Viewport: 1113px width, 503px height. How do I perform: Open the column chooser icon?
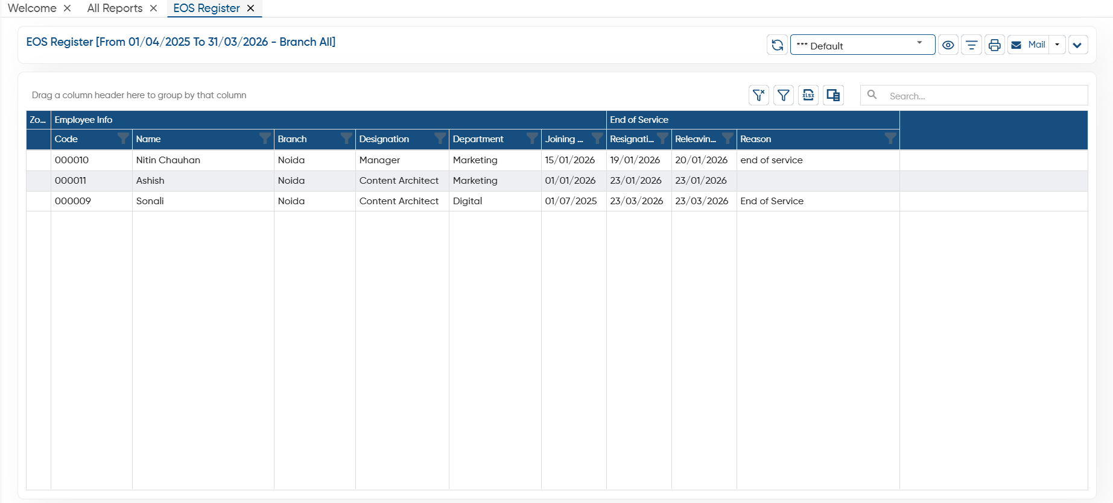coord(833,95)
